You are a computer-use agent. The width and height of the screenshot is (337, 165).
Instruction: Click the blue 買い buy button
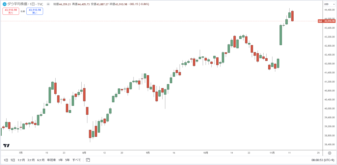click(35, 11)
